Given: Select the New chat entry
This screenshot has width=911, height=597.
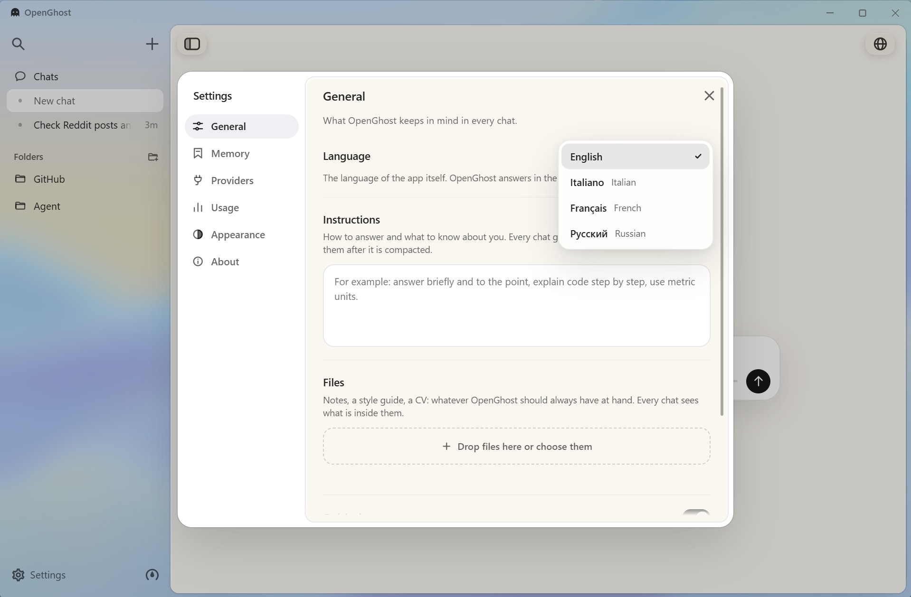Looking at the screenshot, I should coord(85,101).
